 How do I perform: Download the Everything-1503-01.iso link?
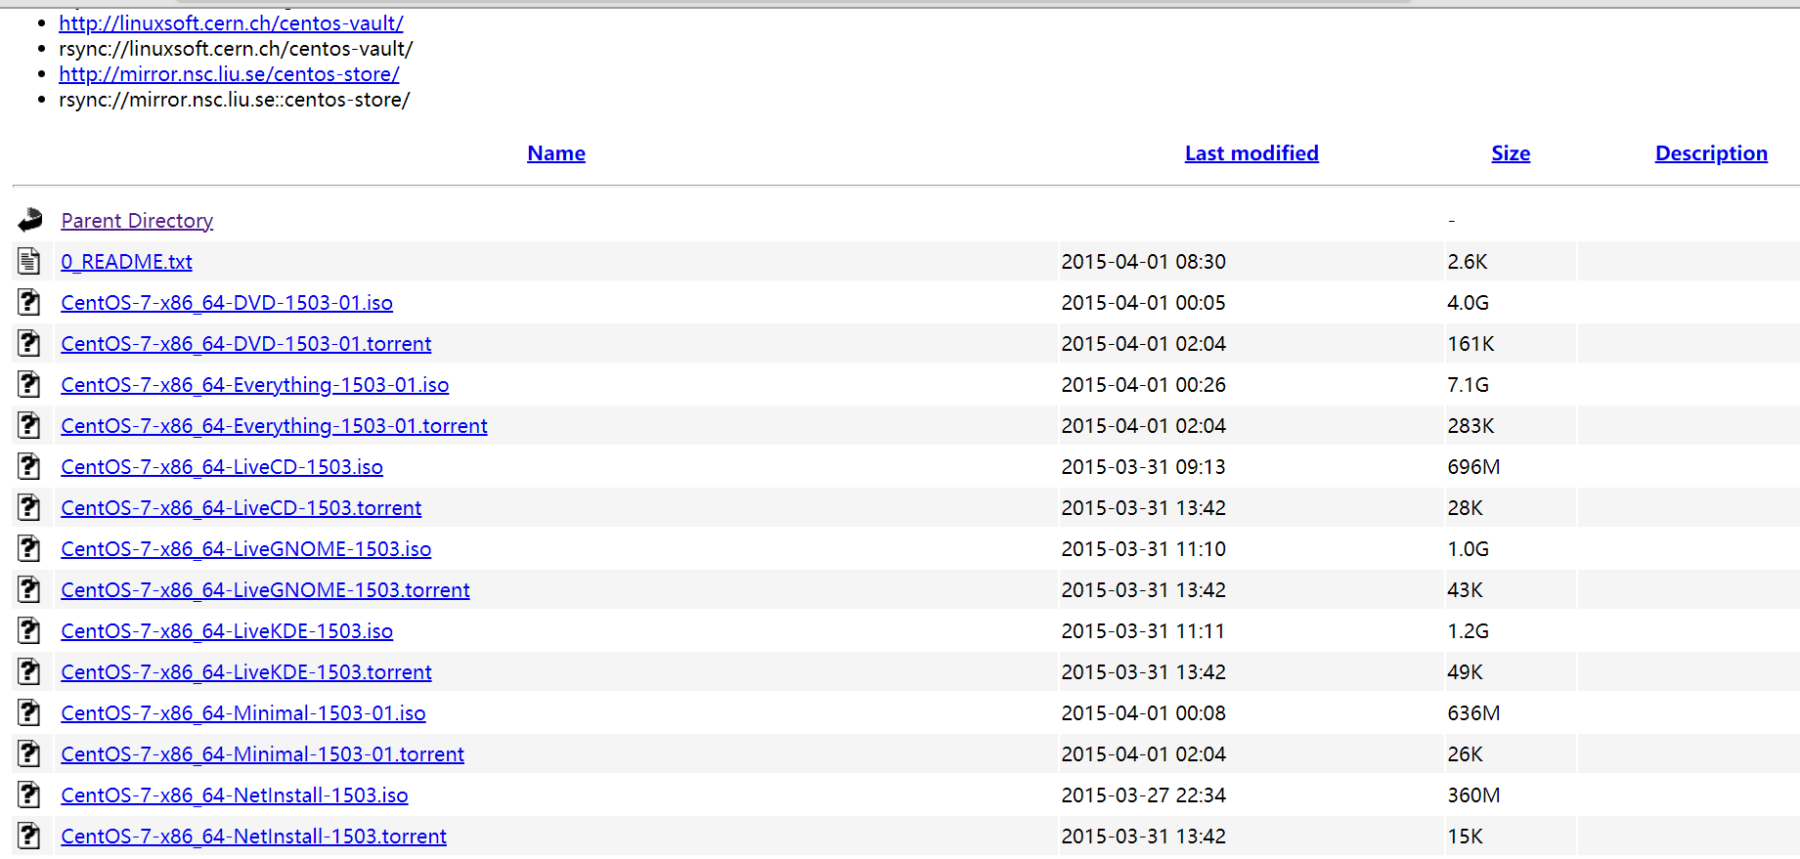[255, 385]
